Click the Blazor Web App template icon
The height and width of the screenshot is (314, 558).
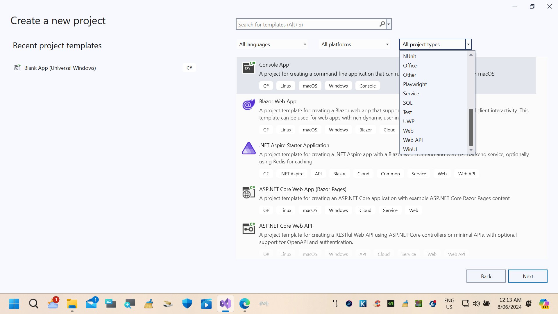(x=249, y=104)
